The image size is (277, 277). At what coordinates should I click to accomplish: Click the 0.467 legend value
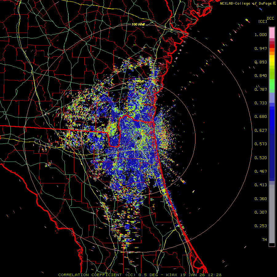coord(261,171)
